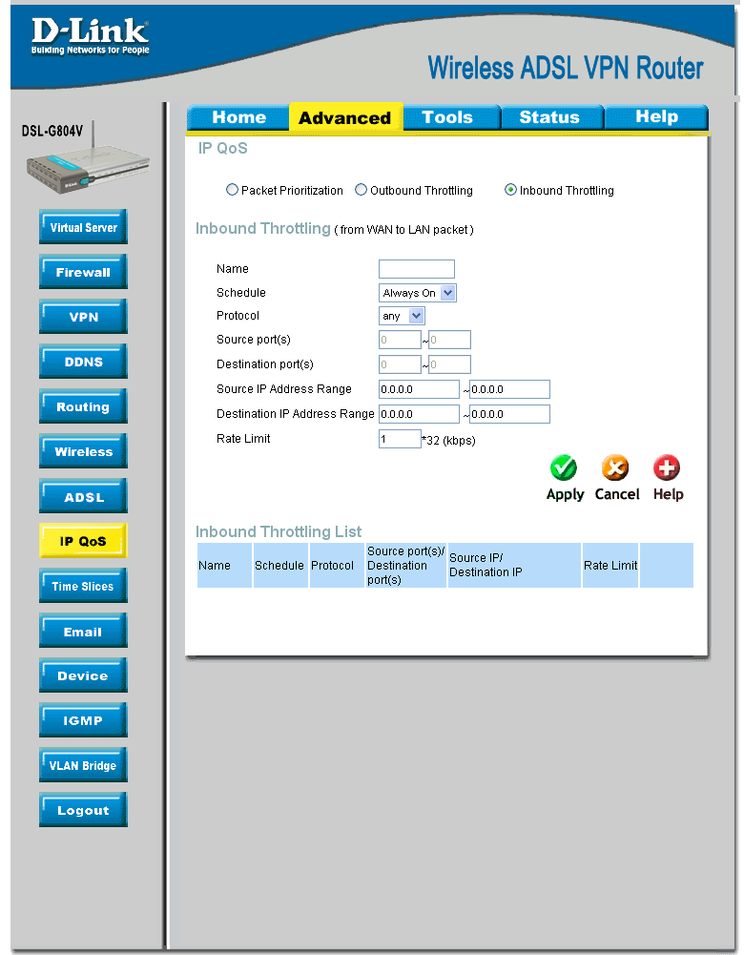Click the DSL-G804V router image

pos(87,159)
